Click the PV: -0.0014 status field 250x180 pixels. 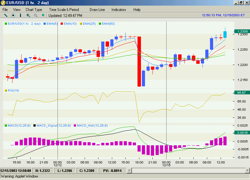tap(112, 171)
